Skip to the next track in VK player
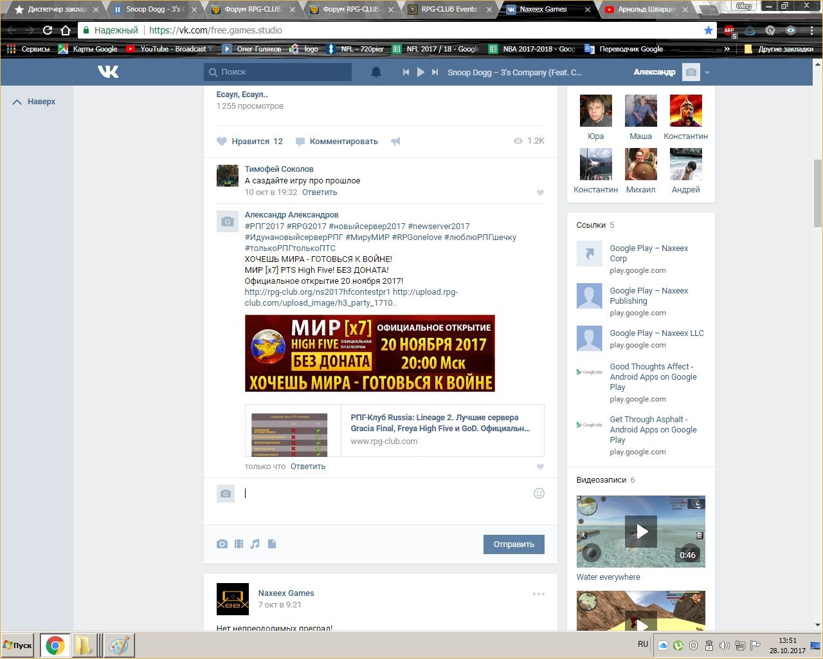This screenshot has height=659, width=823. click(x=435, y=72)
